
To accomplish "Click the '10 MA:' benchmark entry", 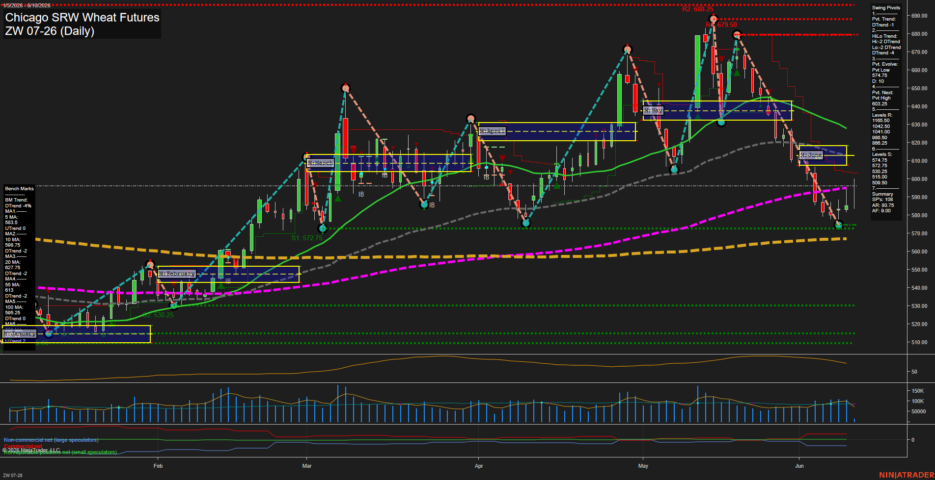I will (x=12, y=240).
